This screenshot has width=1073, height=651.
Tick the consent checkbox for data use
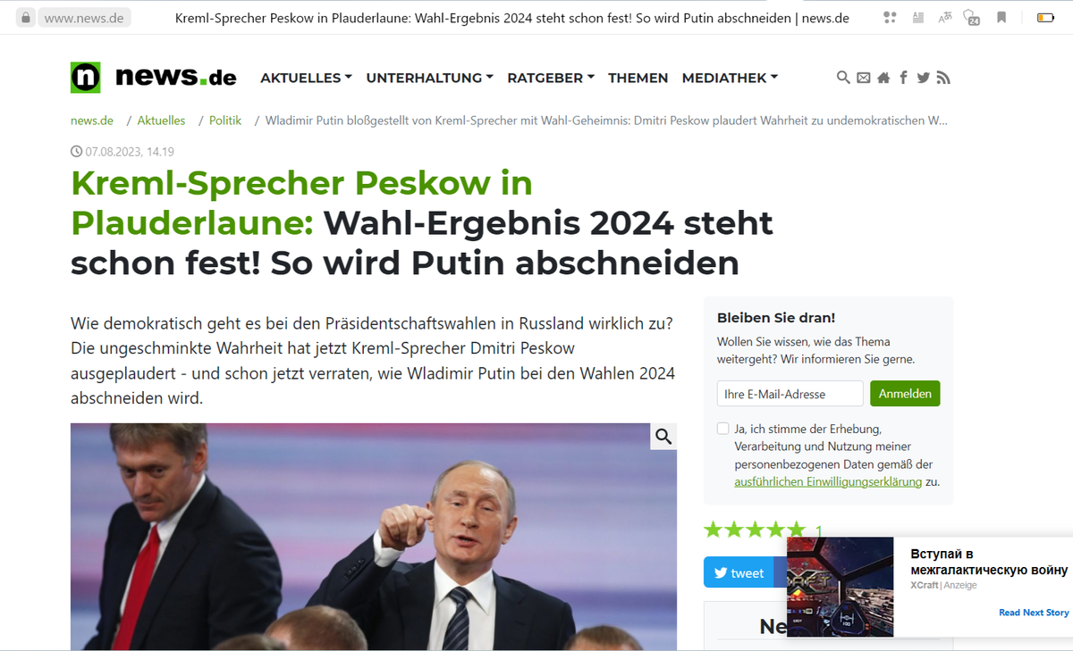tap(722, 429)
